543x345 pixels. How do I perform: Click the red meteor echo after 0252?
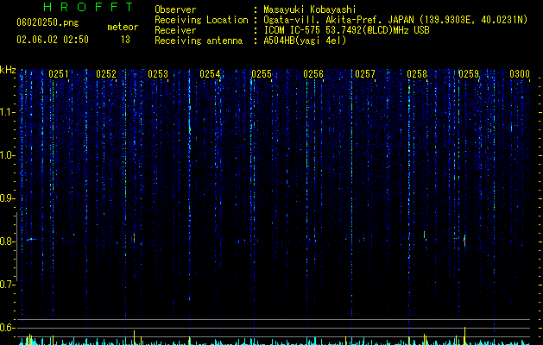coord(134,238)
